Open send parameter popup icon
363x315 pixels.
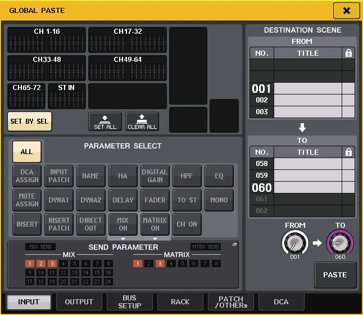pos(234,244)
